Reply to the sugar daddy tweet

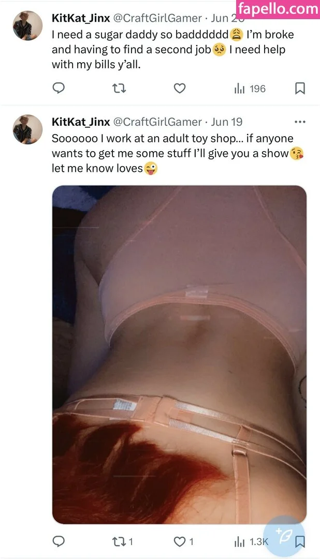pyautogui.click(x=59, y=87)
